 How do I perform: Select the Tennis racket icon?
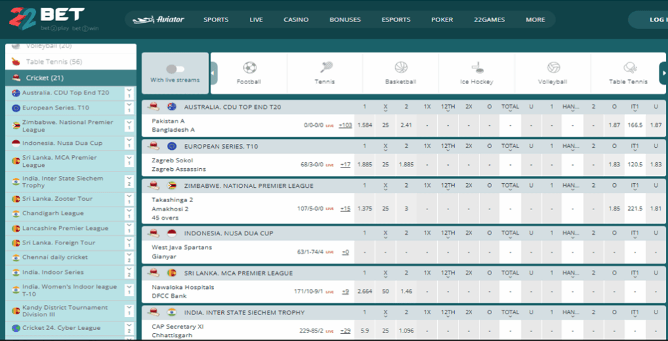(x=325, y=68)
